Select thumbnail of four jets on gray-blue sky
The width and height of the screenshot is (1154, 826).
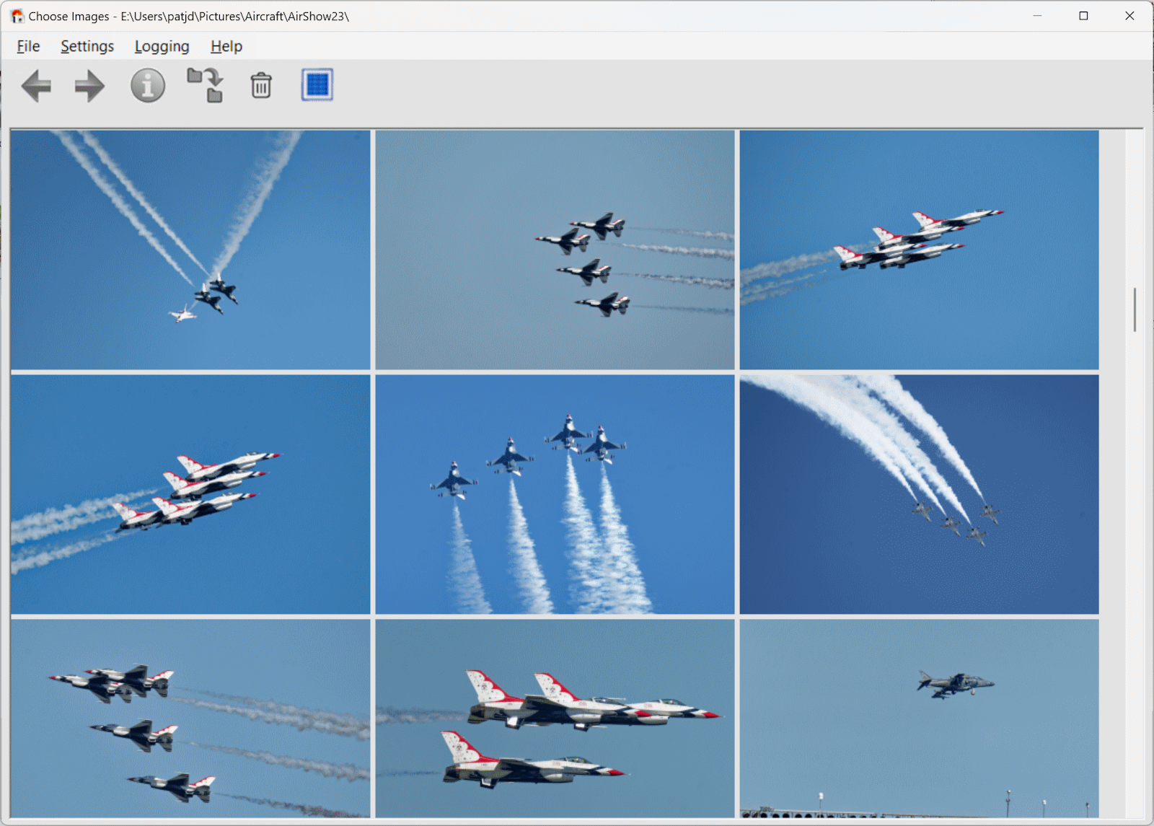[x=555, y=250]
